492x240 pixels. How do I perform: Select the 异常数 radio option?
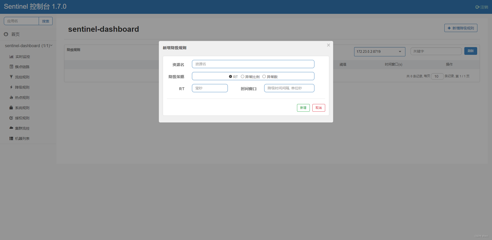point(264,76)
